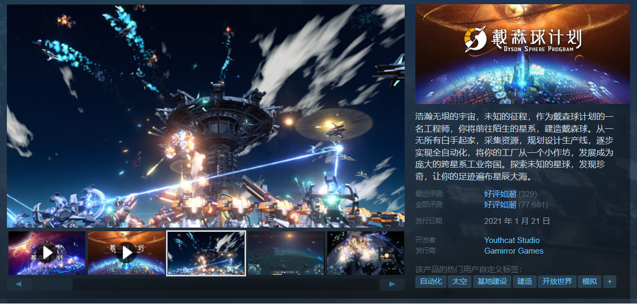Open developer Youthcat Studio link

tap(512, 240)
